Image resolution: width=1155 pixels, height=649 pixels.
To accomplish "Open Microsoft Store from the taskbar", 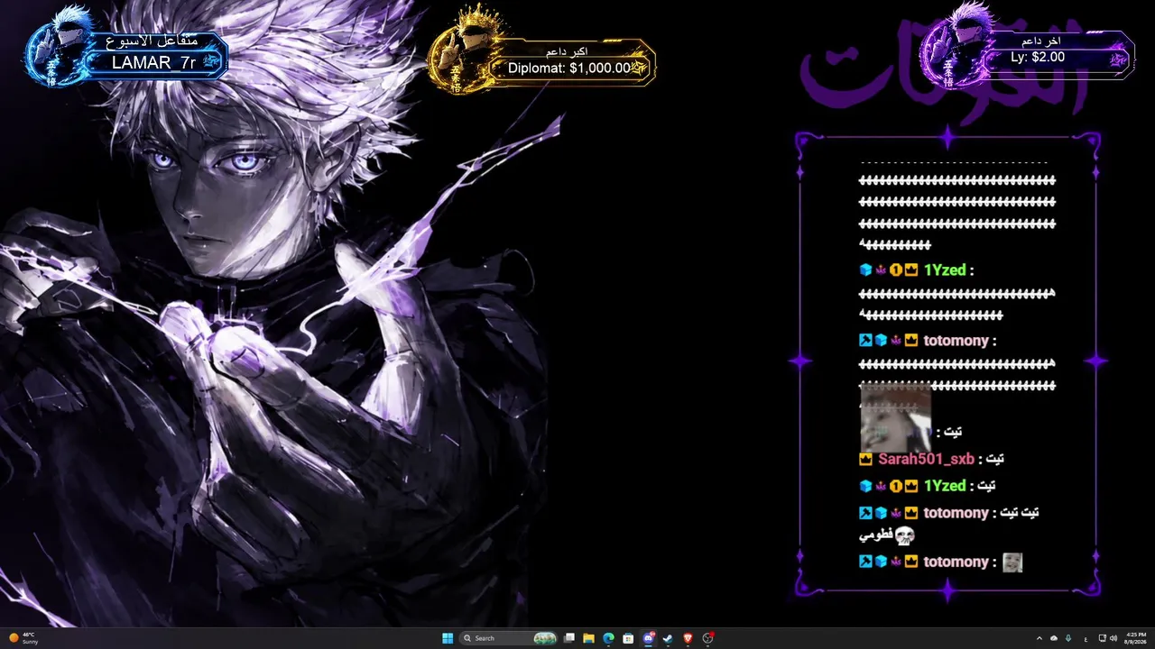I will [x=628, y=638].
